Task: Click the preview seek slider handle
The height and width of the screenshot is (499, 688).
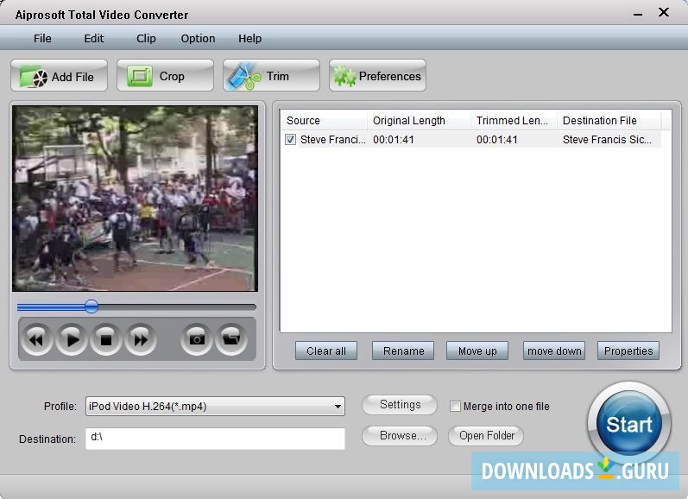Action: tap(92, 306)
